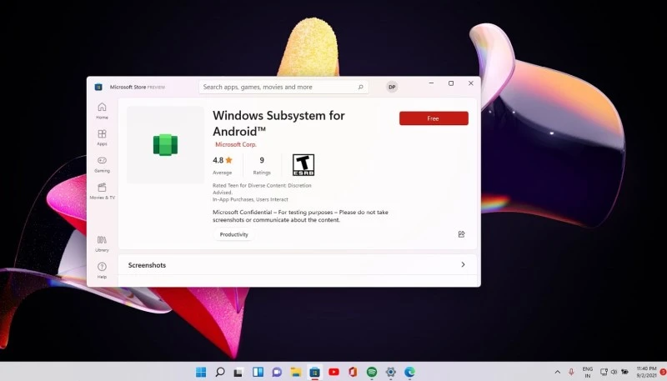Open Teams Chat on taskbar

click(277, 372)
